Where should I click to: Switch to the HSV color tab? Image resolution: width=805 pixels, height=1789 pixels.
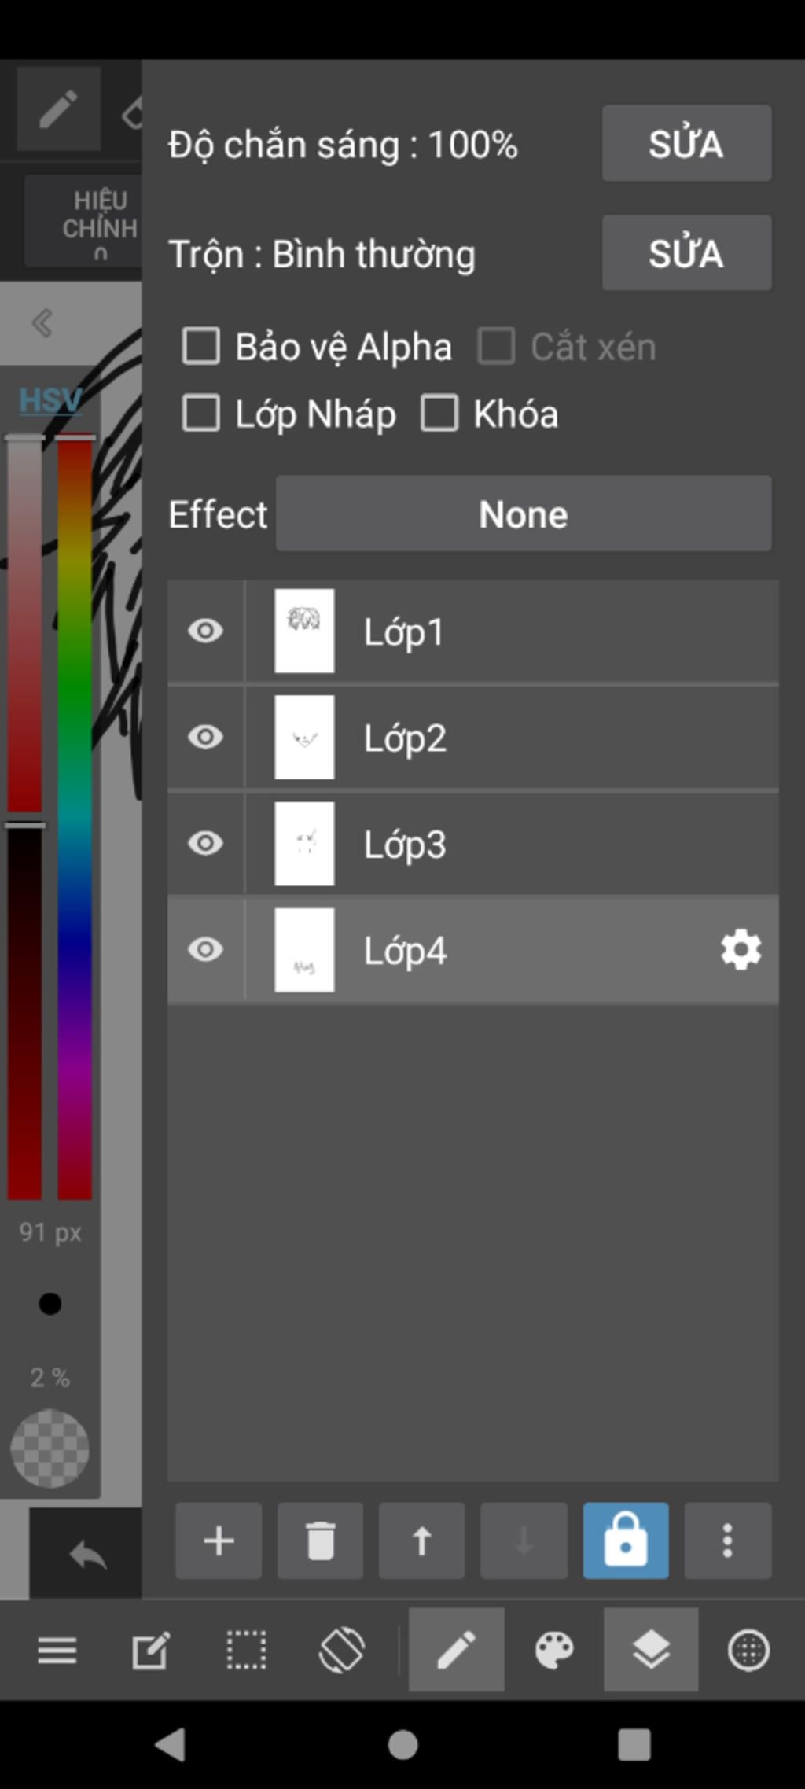(50, 400)
